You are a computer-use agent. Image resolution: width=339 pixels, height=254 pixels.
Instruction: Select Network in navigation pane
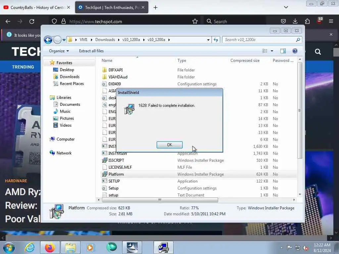(64, 153)
